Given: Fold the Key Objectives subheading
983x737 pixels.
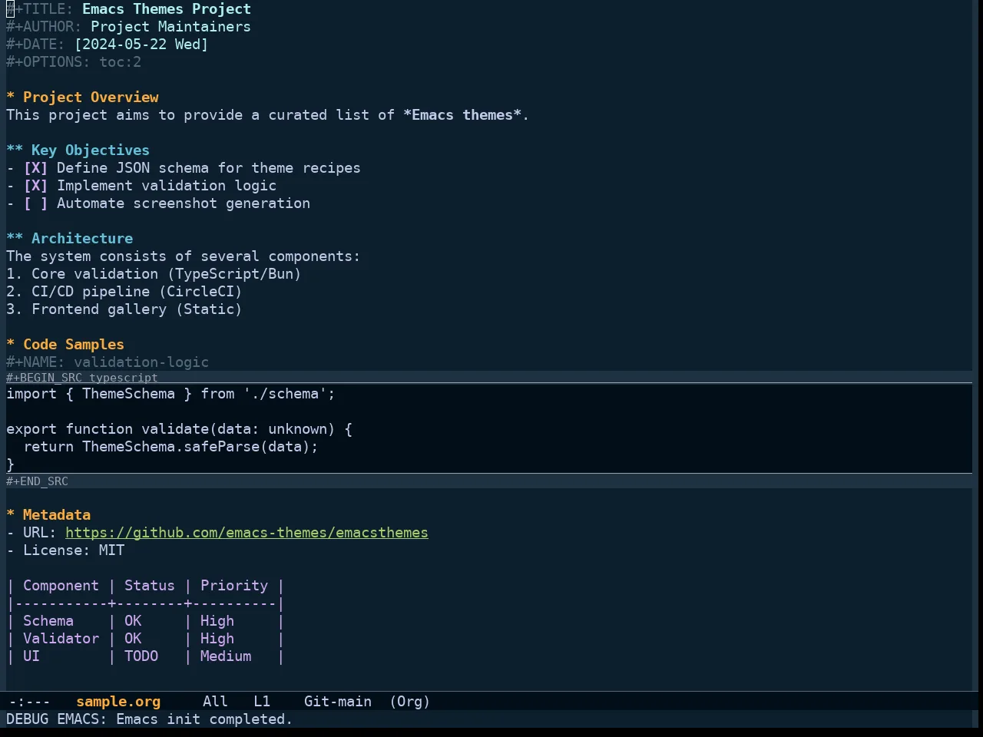Looking at the screenshot, I should coord(78,150).
